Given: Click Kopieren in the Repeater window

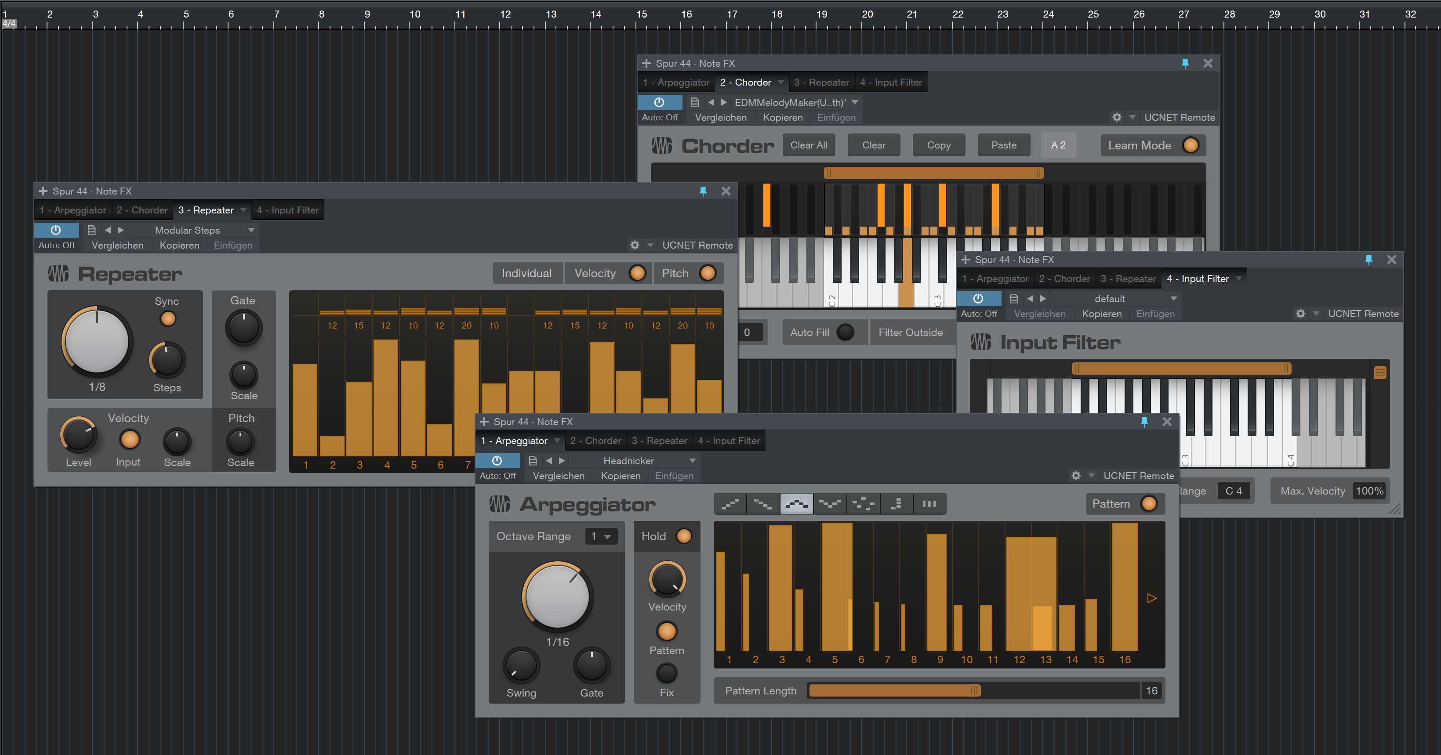Looking at the screenshot, I should [179, 245].
